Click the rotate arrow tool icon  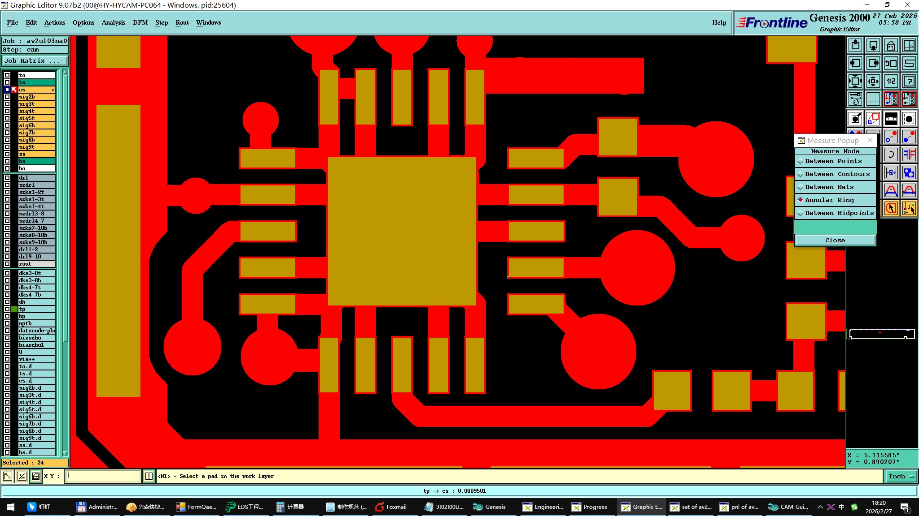[x=891, y=155]
